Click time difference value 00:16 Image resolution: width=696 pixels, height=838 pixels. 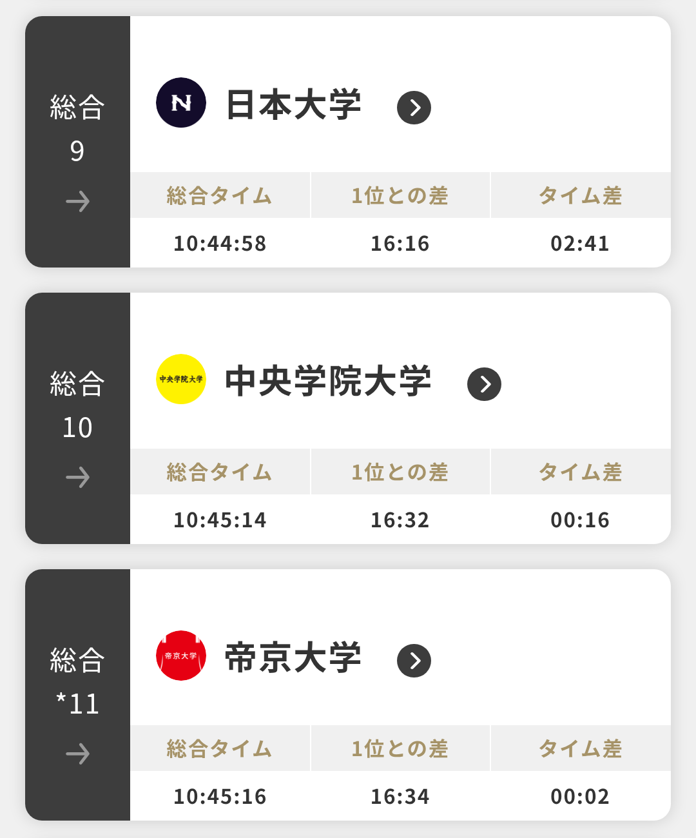pos(580,520)
